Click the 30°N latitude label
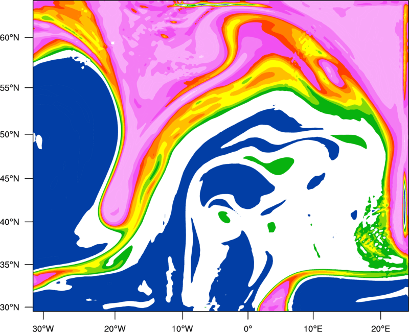The image size is (409, 332). click(10, 307)
